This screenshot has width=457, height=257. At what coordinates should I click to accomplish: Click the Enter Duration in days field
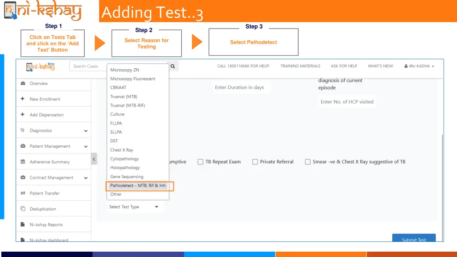pos(241,87)
